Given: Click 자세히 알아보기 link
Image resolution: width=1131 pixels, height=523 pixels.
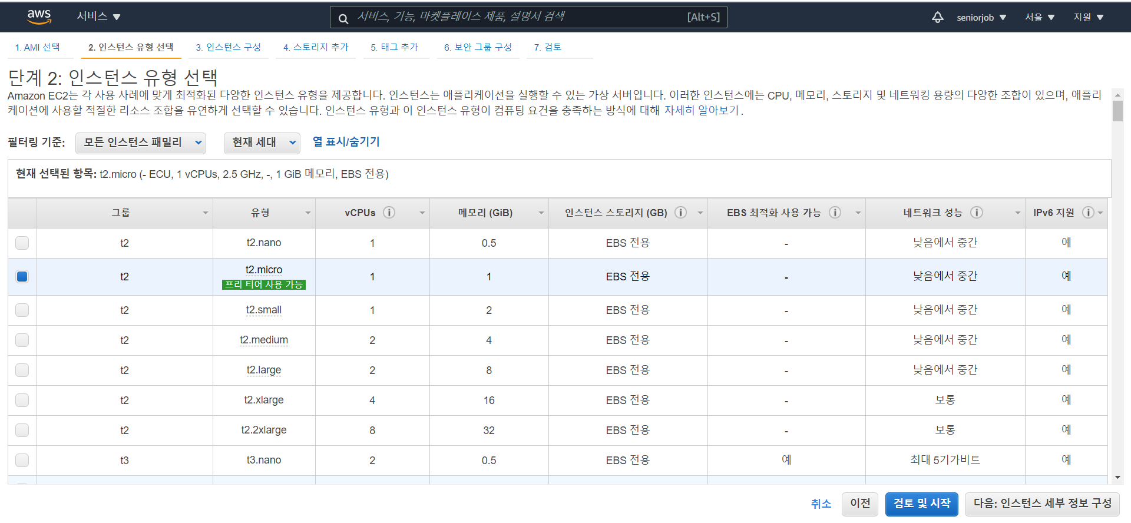Looking at the screenshot, I should 702,110.
